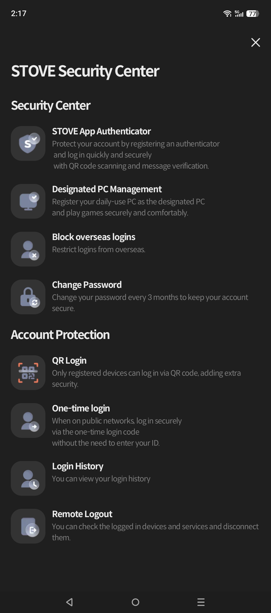Select the Block overseas logins title
Viewport: 271px width, 613px height.
point(94,237)
